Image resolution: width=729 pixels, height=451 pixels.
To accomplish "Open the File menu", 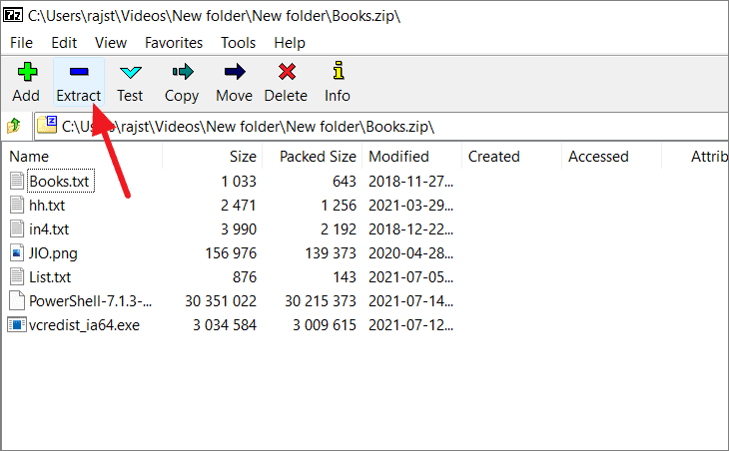I will point(21,43).
